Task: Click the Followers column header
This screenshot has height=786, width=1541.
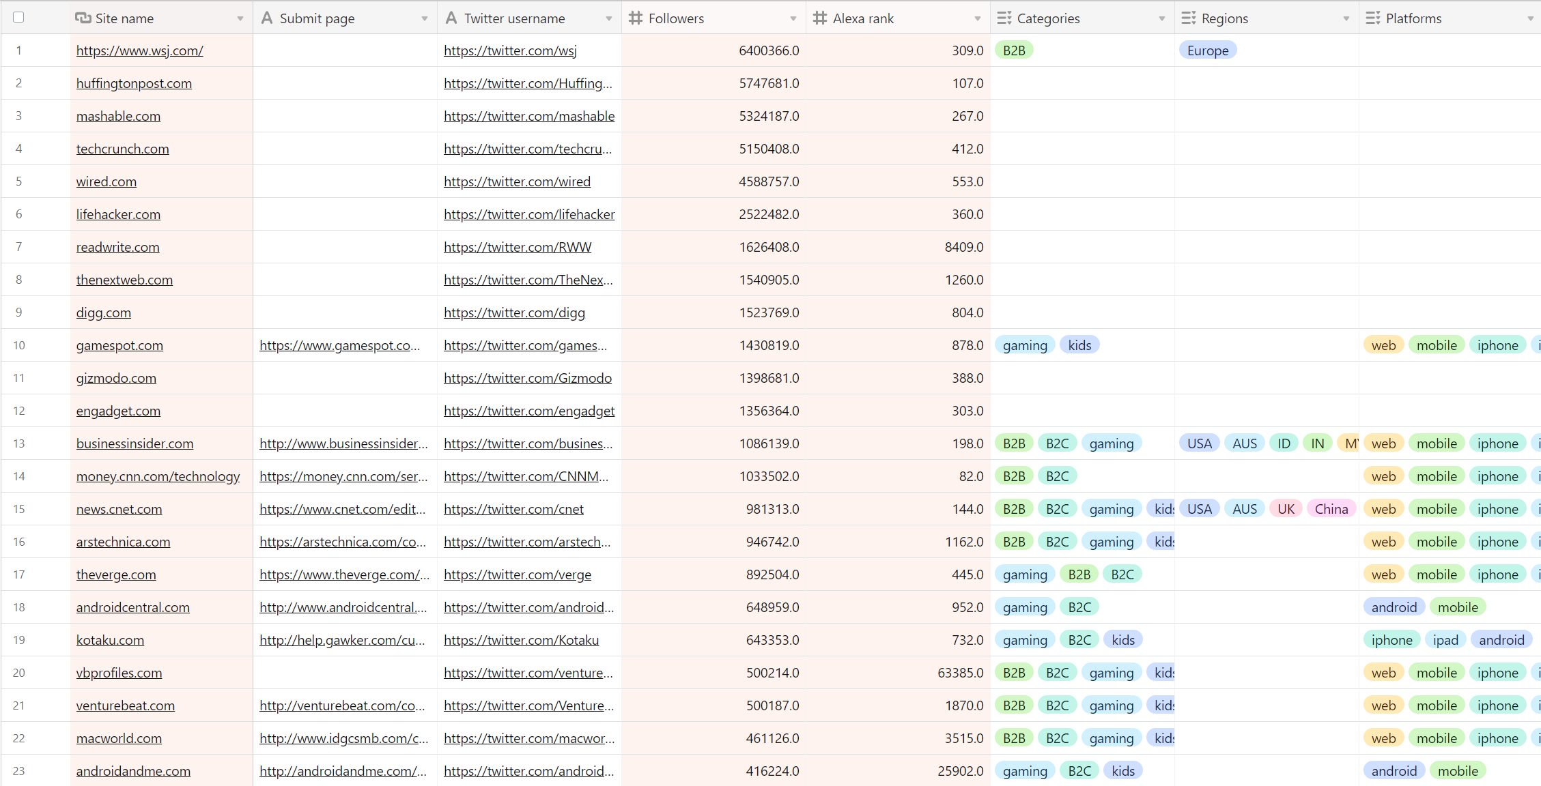Action: (713, 18)
